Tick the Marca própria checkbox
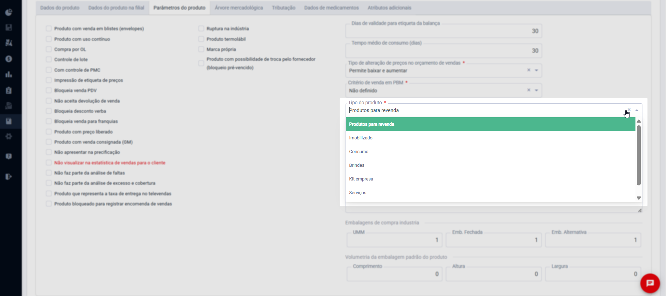 pos(201,49)
